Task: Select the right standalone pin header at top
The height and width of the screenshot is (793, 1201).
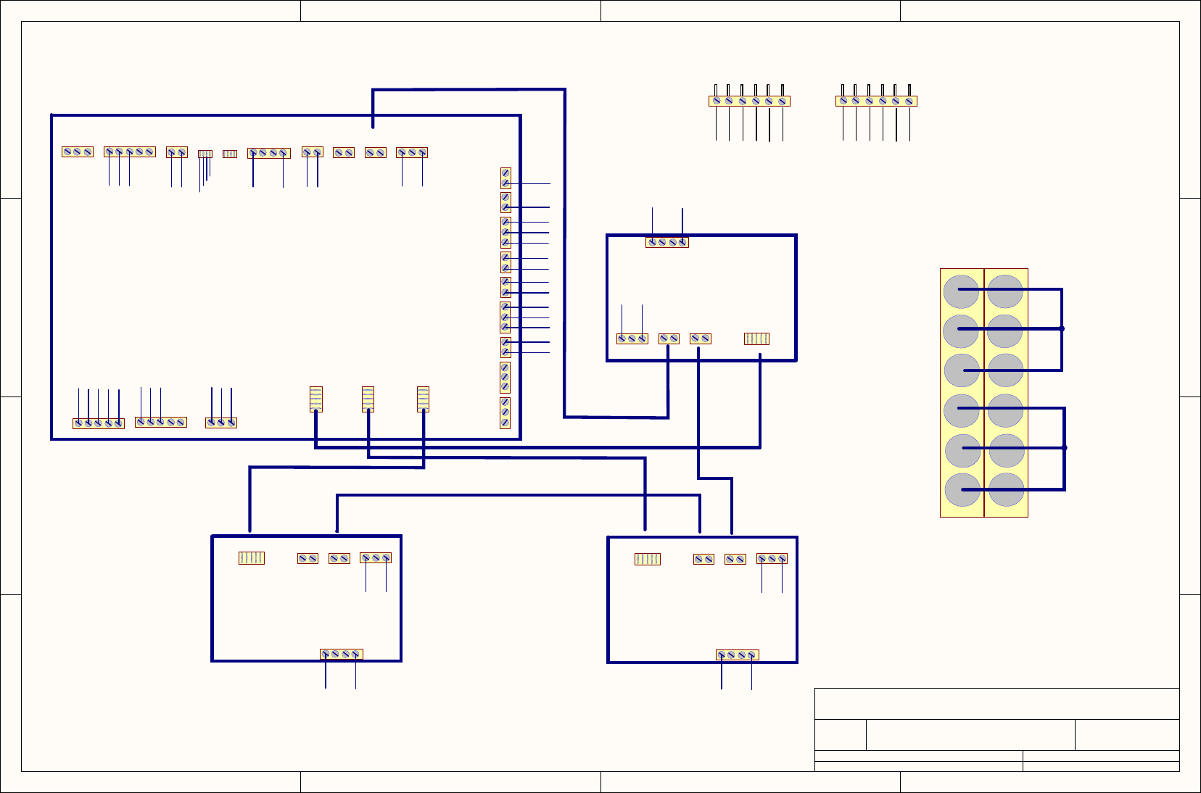Action: (x=876, y=101)
